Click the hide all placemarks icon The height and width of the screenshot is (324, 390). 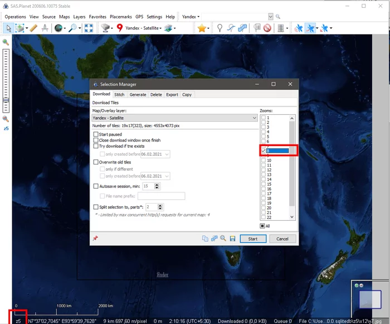coord(267,28)
